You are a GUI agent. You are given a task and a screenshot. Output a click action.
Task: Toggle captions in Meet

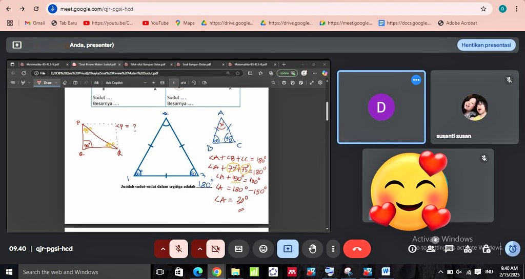pos(238,249)
